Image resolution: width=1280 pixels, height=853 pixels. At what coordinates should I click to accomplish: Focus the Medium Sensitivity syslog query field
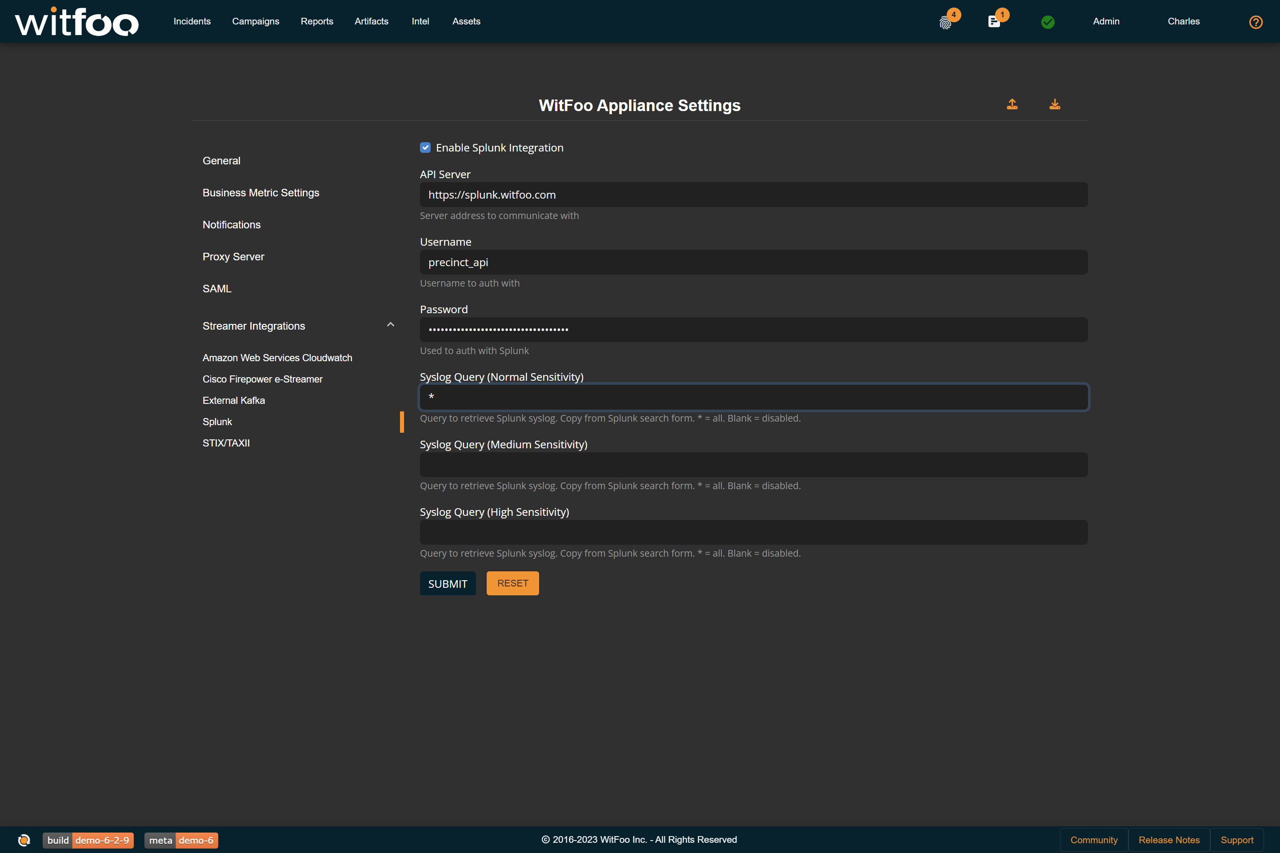coord(753,465)
